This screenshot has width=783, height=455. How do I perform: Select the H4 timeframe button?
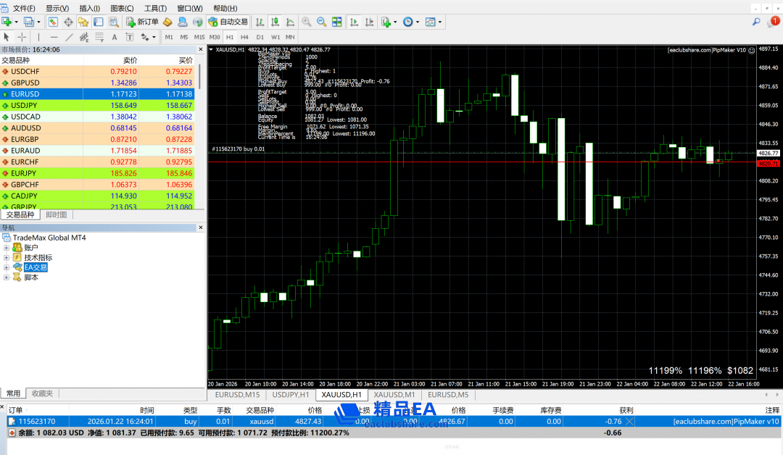point(244,37)
